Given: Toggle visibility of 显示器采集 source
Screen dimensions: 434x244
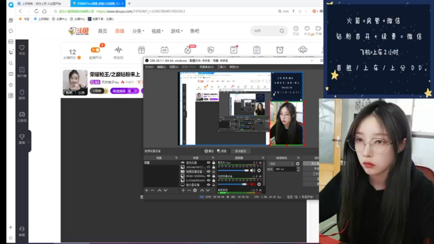Looking at the screenshot, I should tap(208, 185).
